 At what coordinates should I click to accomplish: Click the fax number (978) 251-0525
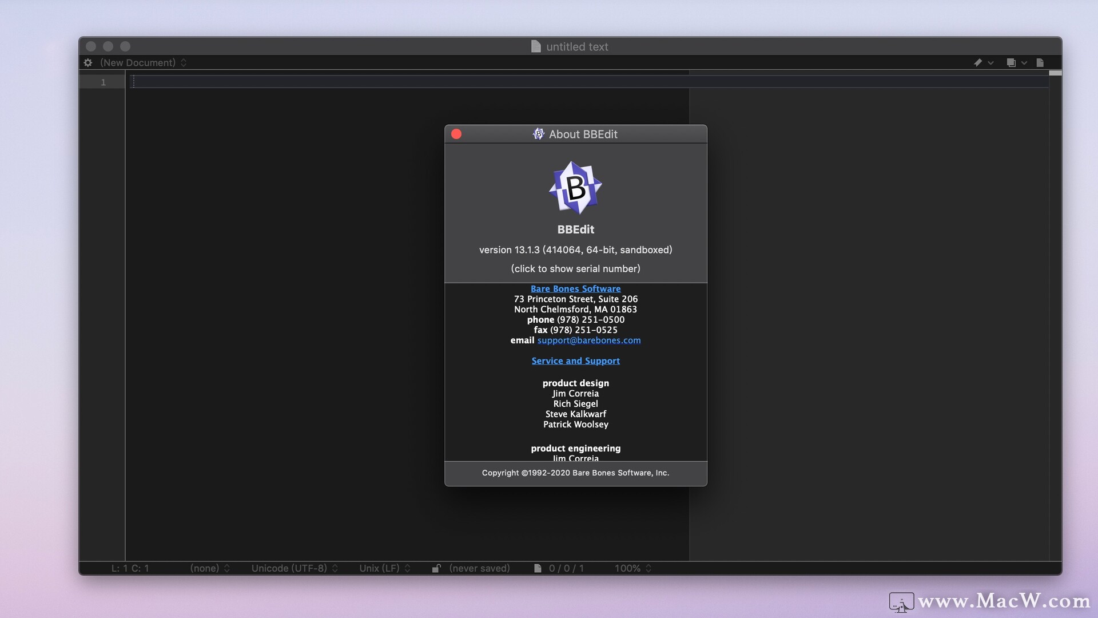[x=584, y=330]
